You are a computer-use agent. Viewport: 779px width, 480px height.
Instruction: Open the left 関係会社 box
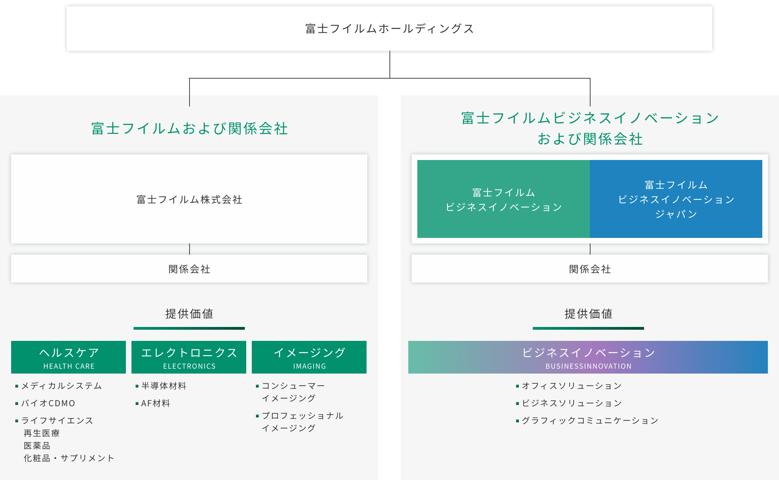[x=189, y=269]
